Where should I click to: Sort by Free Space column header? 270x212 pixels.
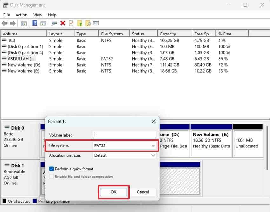pos(204,34)
